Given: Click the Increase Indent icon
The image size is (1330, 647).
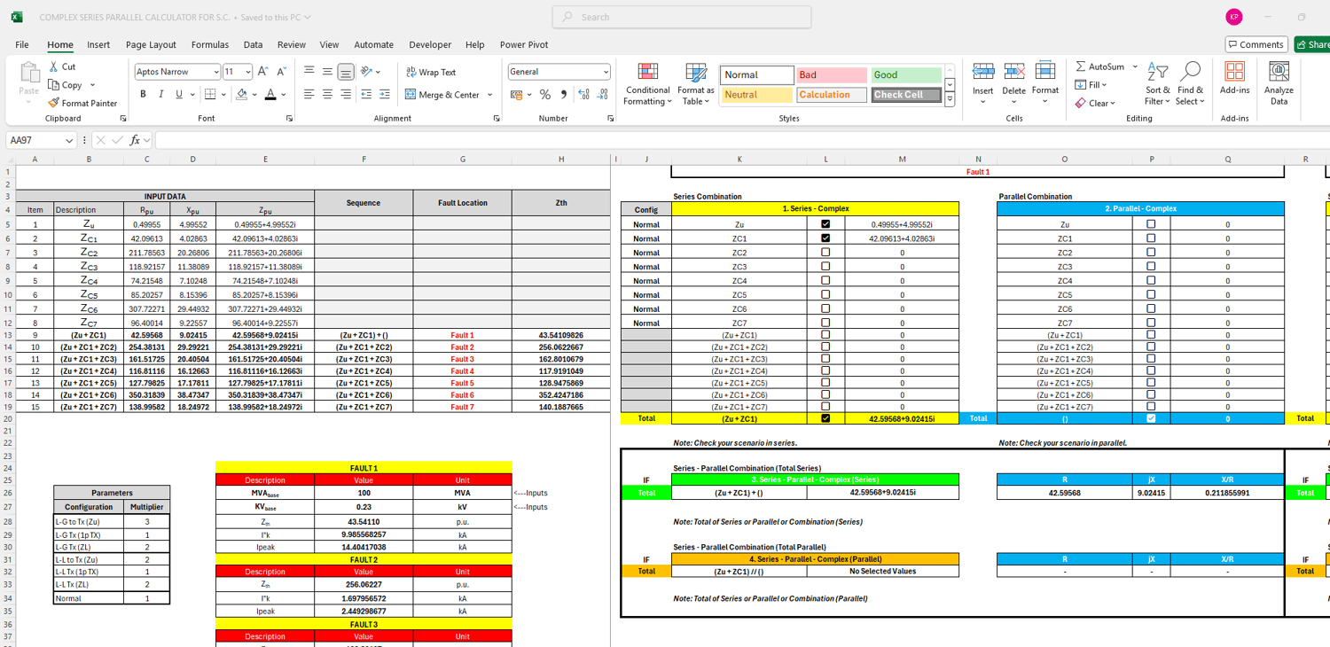Looking at the screenshot, I should pos(384,94).
